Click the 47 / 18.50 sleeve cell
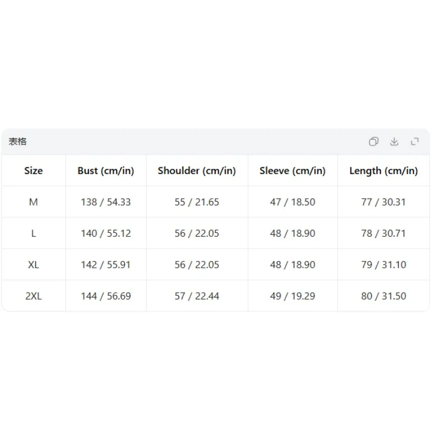This screenshot has width=448, height=448. (292, 202)
